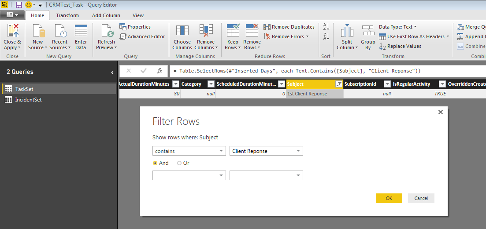This screenshot has height=229, width=486.
Task: Open the quick access toolbar customize arrow
Action: click(40, 5)
